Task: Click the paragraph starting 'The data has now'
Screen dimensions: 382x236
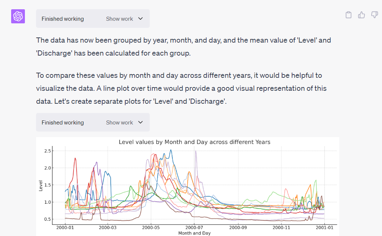Action: [183, 46]
